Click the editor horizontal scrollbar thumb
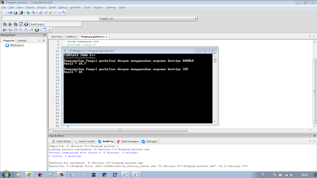Screen dimensions: 317x178 pos(120,130)
